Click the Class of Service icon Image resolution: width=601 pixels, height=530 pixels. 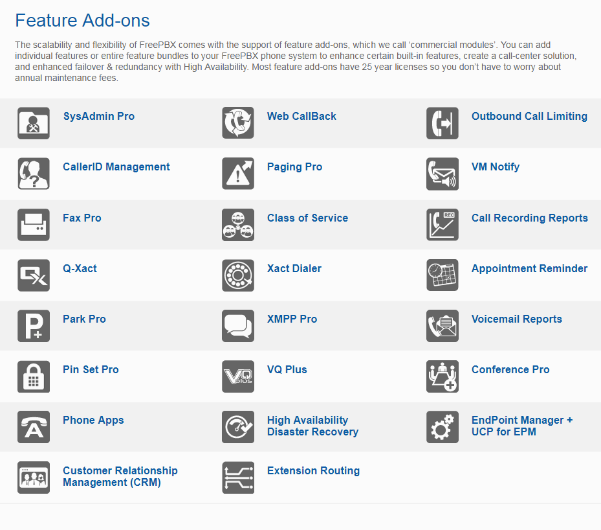click(238, 225)
